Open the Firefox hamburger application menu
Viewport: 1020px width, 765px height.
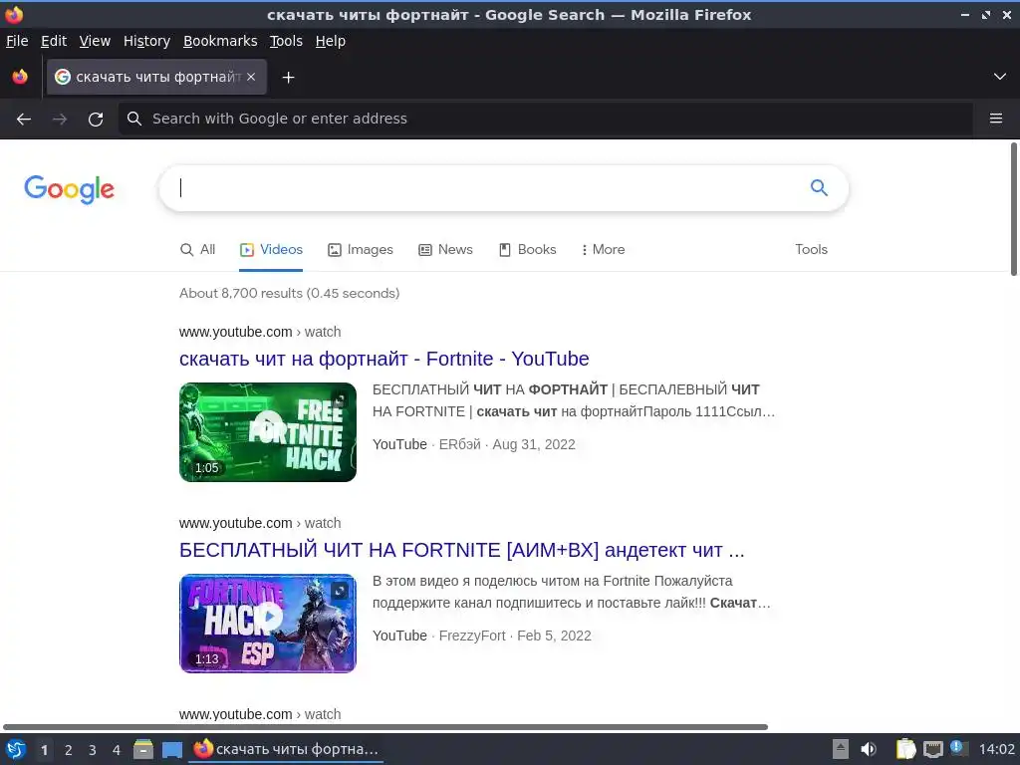pyautogui.click(x=996, y=119)
